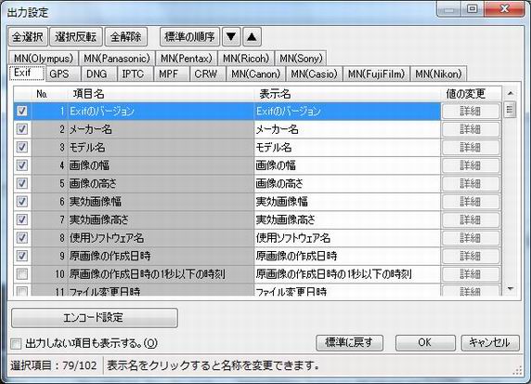This screenshot has height=384, width=531.
Task: Select the MPF tab
Action: tap(171, 74)
